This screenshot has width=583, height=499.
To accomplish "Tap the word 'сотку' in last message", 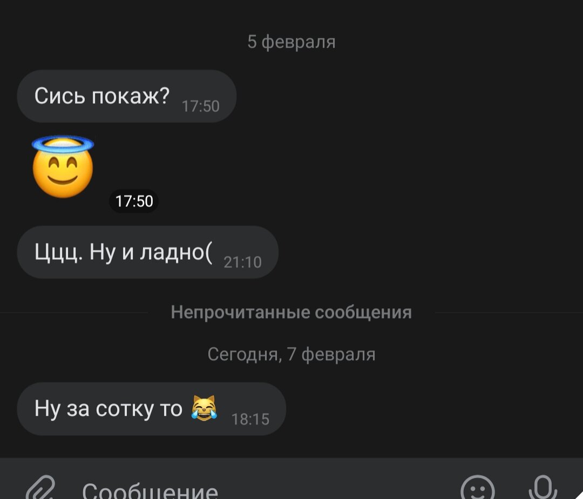I will (x=125, y=409).
